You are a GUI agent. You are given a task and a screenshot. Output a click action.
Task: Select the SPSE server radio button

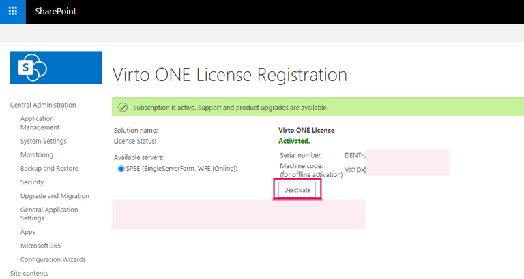point(121,169)
